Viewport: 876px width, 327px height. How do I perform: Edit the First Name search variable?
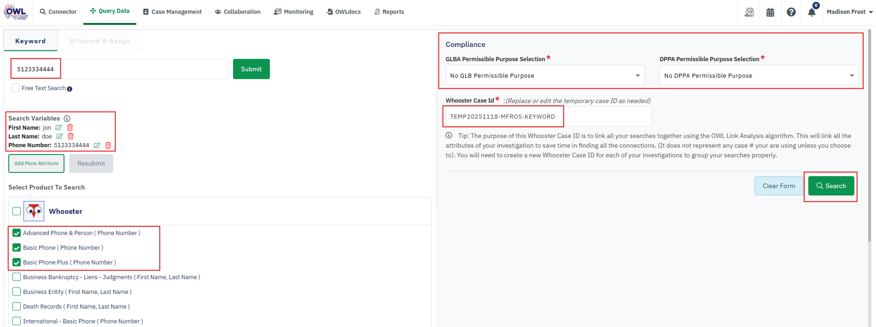(59, 128)
